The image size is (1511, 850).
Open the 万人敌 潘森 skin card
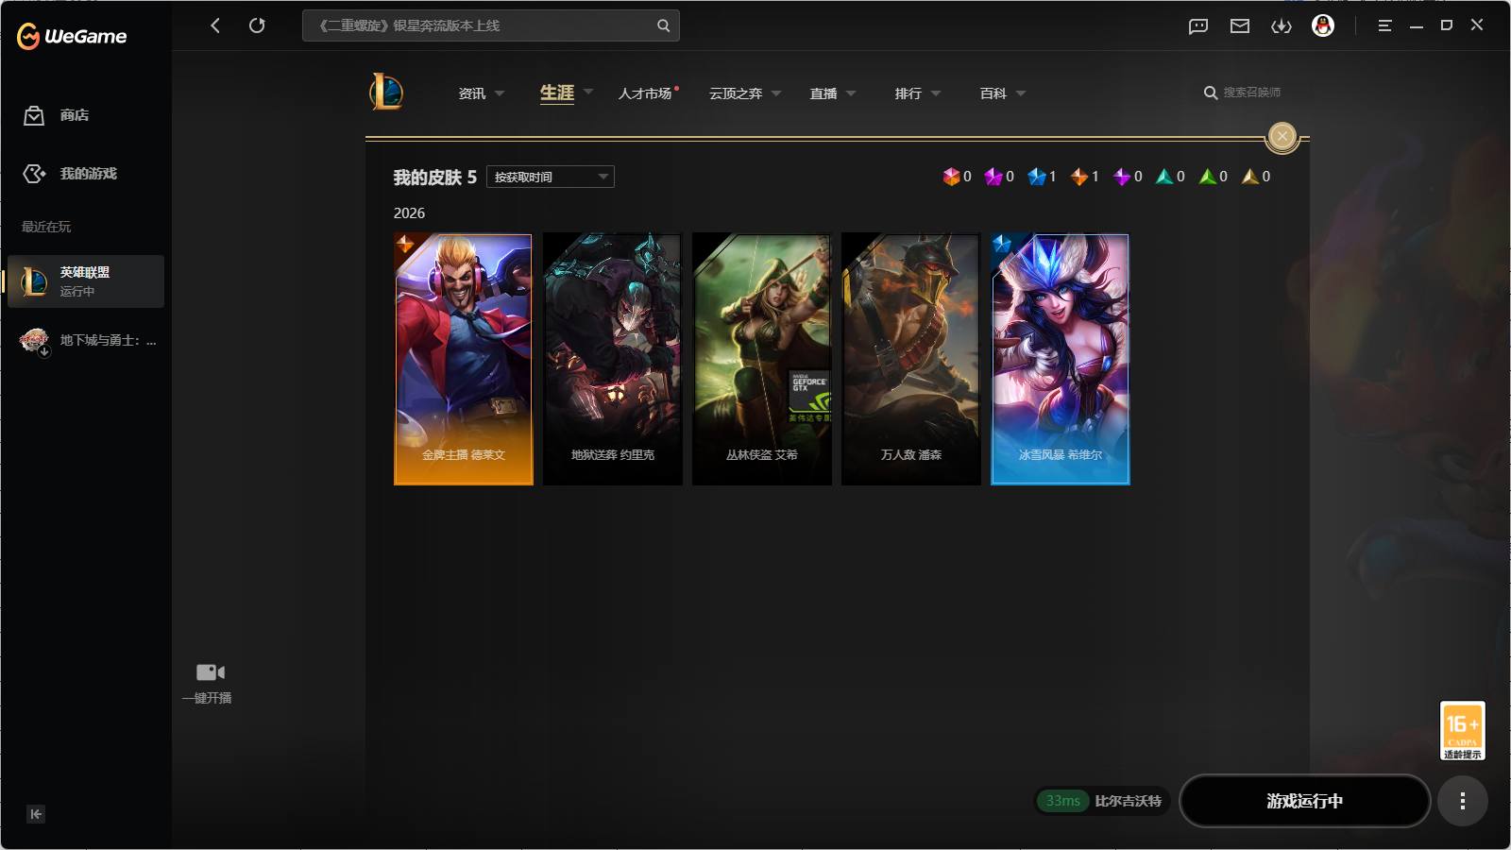point(911,360)
